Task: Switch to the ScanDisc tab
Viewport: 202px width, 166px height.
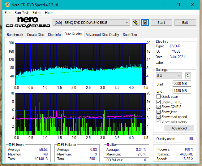Action: coord(130,35)
